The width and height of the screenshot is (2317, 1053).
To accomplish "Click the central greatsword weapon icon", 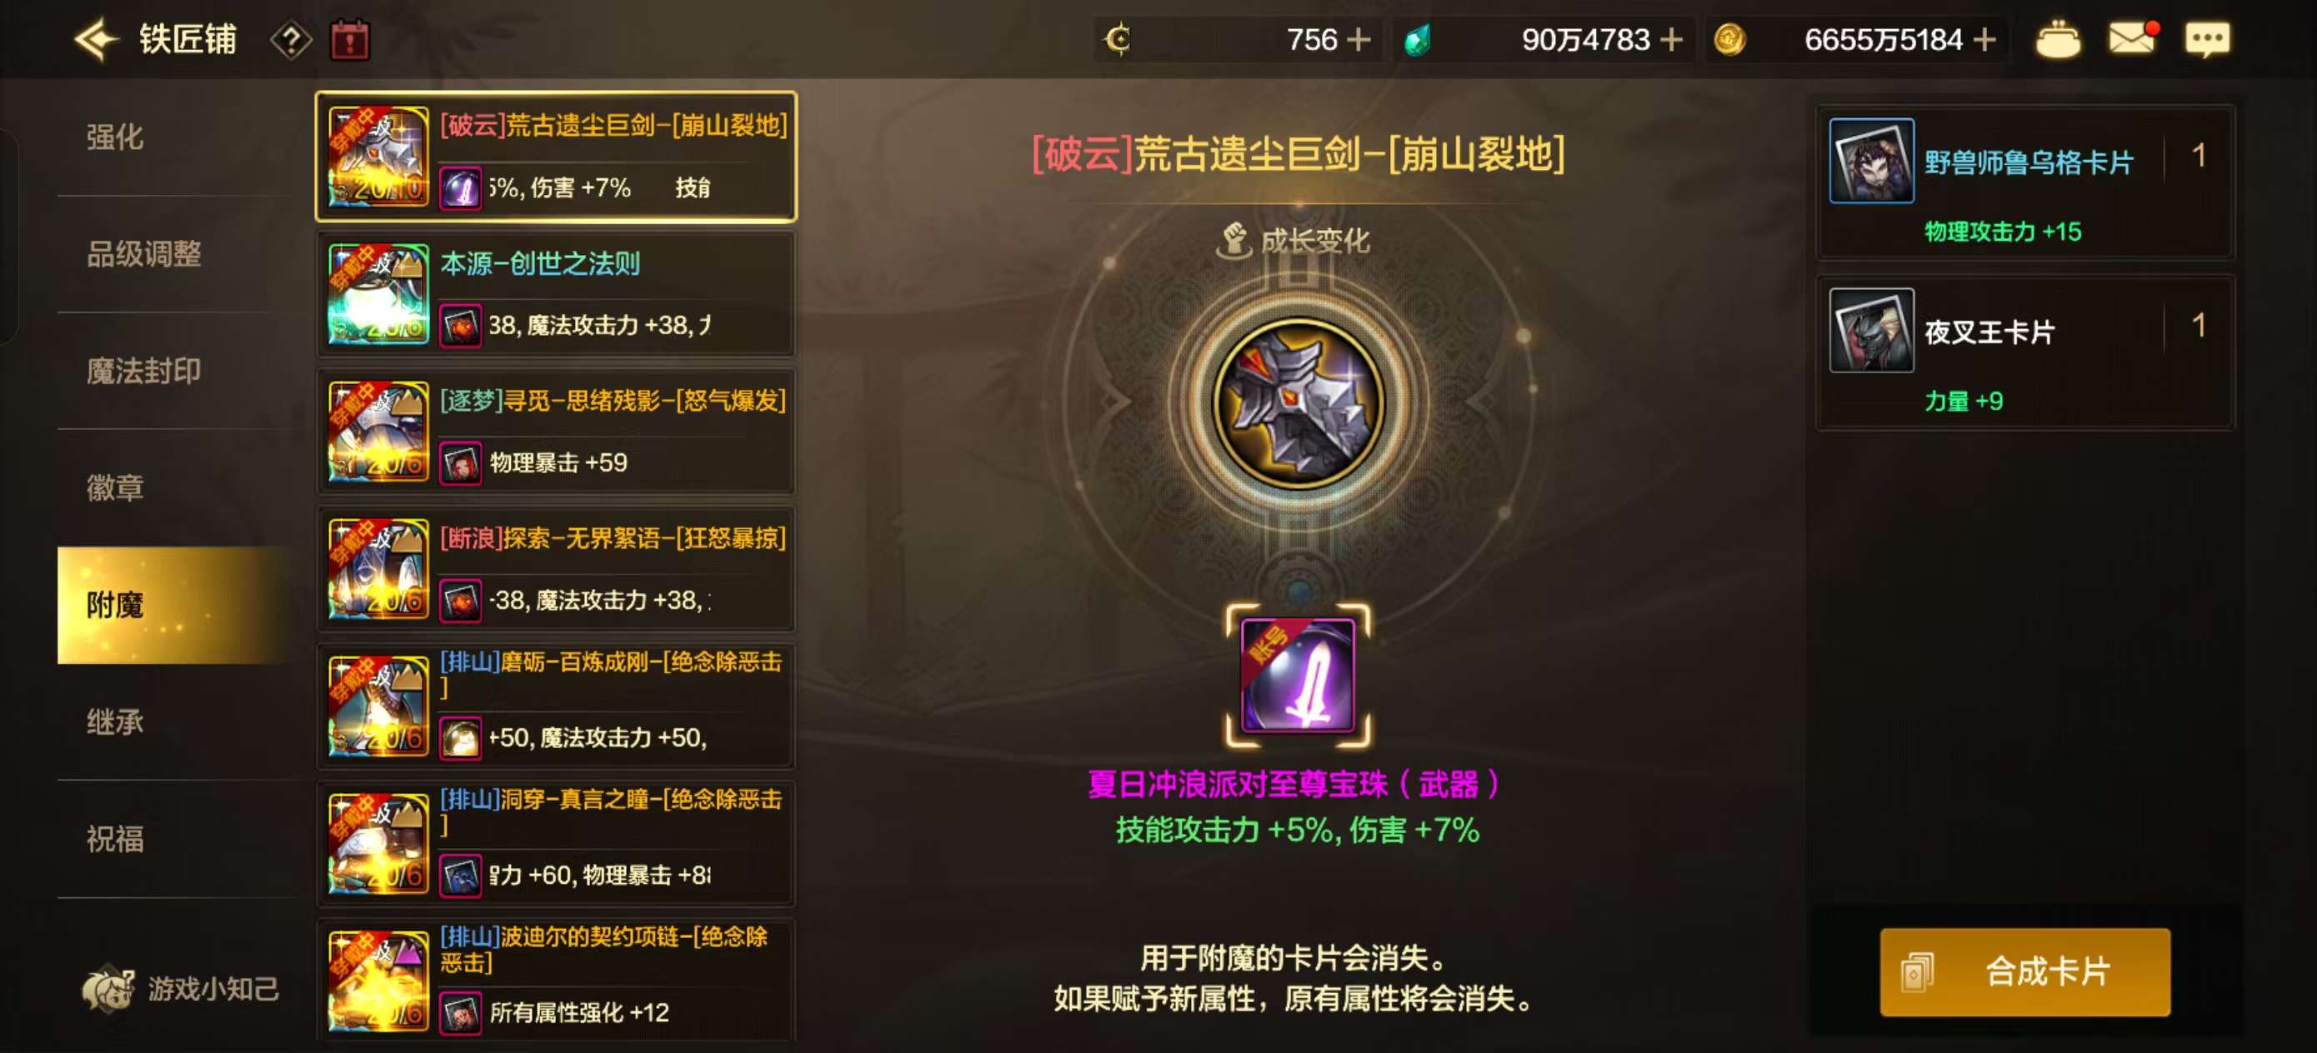I will pyautogui.click(x=1299, y=403).
